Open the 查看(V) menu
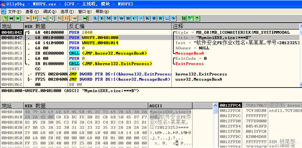 pyautogui.click(x=32, y=12)
